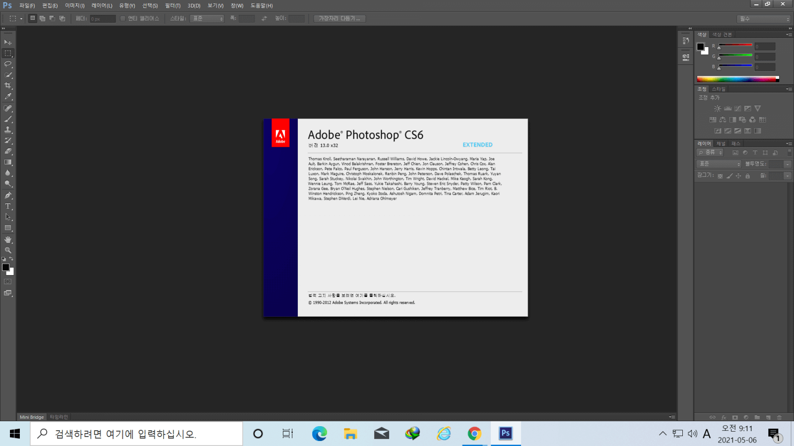Click the legal notices link on splash
Viewport: 794px width, 446px height.
[x=352, y=295]
